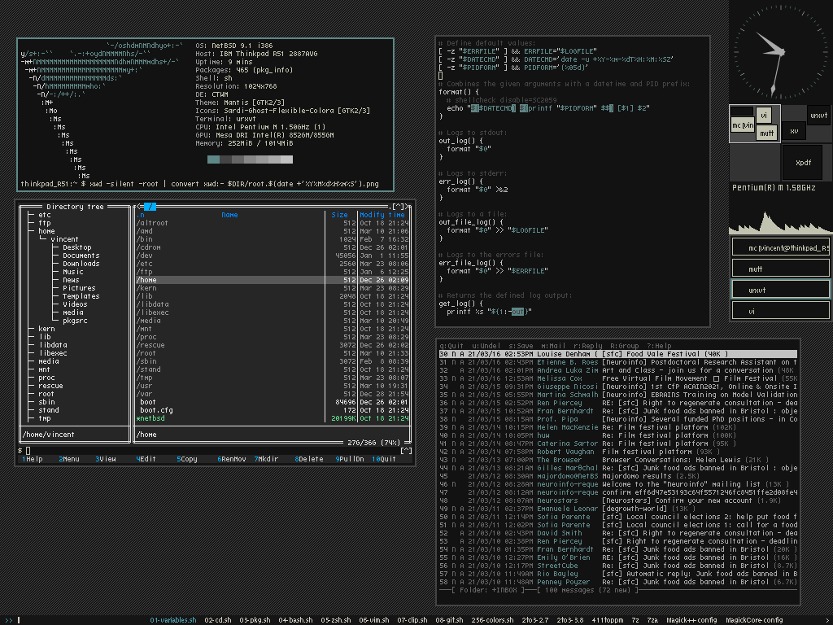Click the 1Help function key in mc
The width and height of the screenshot is (833, 625).
pyautogui.click(x=32, y=459)
